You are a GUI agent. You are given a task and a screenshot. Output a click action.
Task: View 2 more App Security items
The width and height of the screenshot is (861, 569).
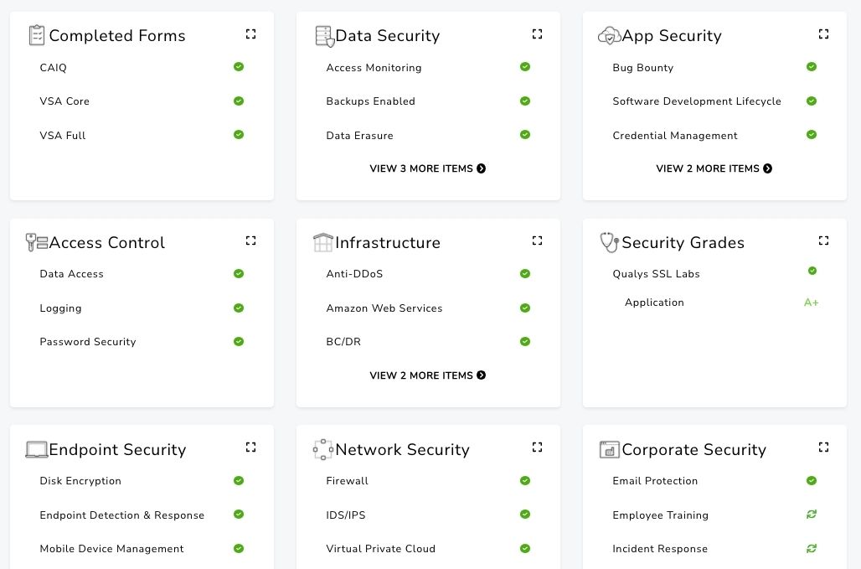click(714, 168)
